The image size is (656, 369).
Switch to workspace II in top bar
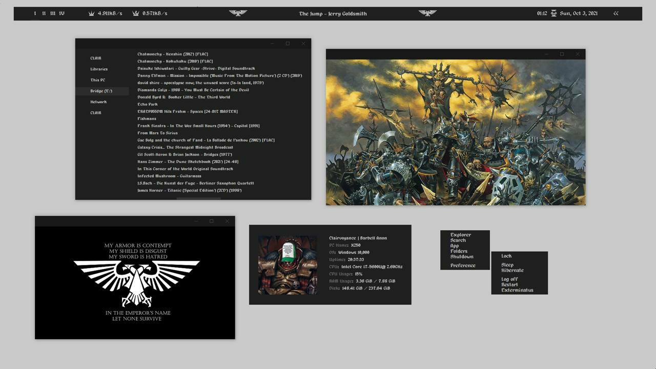click(44, 13)
